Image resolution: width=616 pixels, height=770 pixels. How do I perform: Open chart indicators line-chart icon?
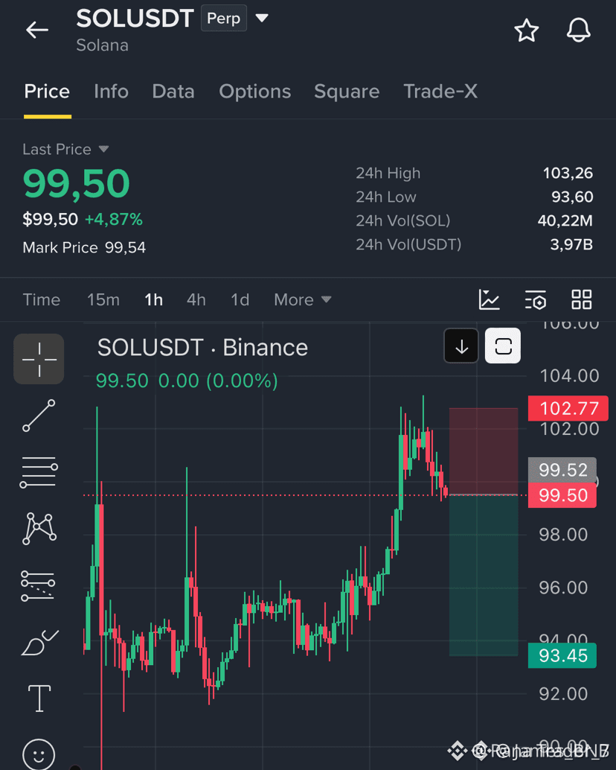tap(489, 299)
